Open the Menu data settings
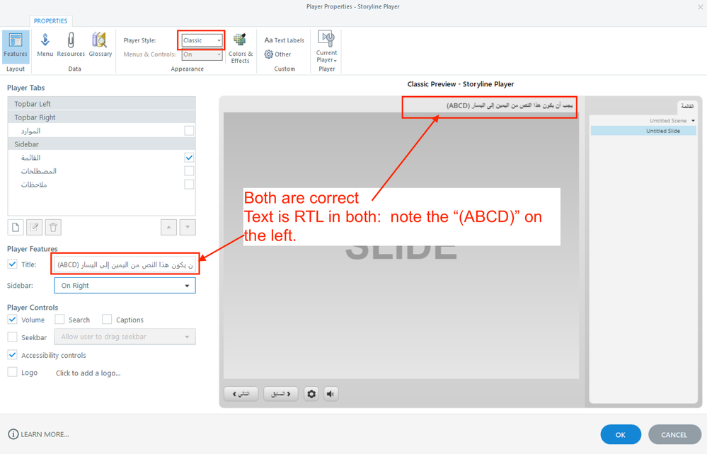This screenshot has width=707, height=454. (x=45, y=45)
